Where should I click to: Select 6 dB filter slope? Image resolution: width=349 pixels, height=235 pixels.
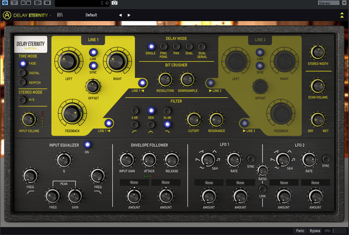click(x=135, y=111)
